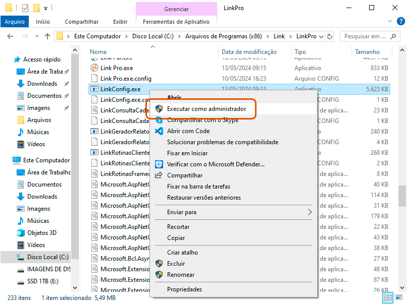407x304 pixels.
Task: Switch to details view in status bar
Action: coord(389,298)
